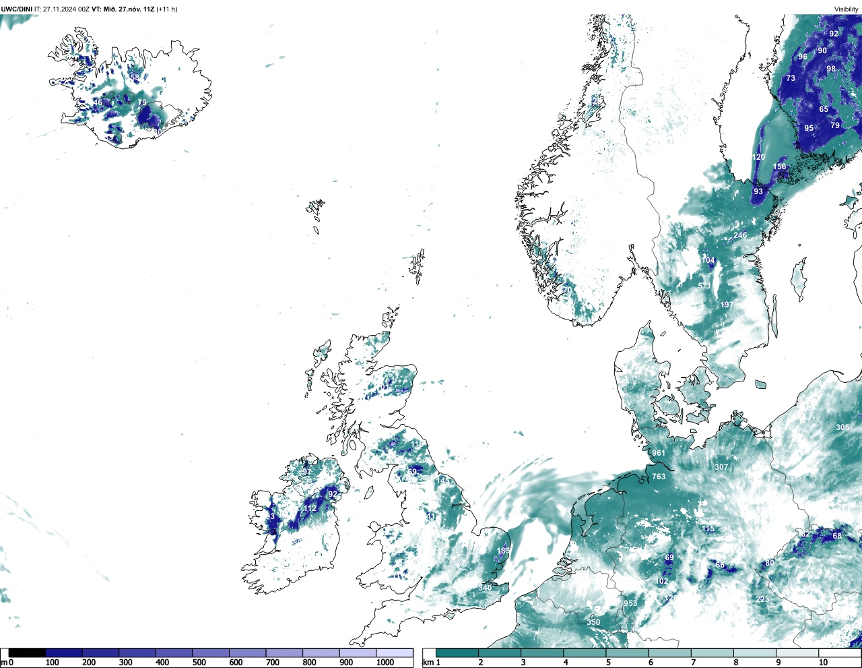This screenshot has height=668, width=862.
Task: Click the '65' value in central Finland
Action: click(824, 109)
